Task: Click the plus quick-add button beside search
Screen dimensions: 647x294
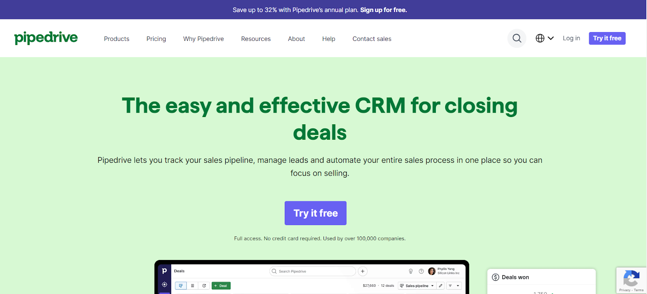Action: (363, 271)
